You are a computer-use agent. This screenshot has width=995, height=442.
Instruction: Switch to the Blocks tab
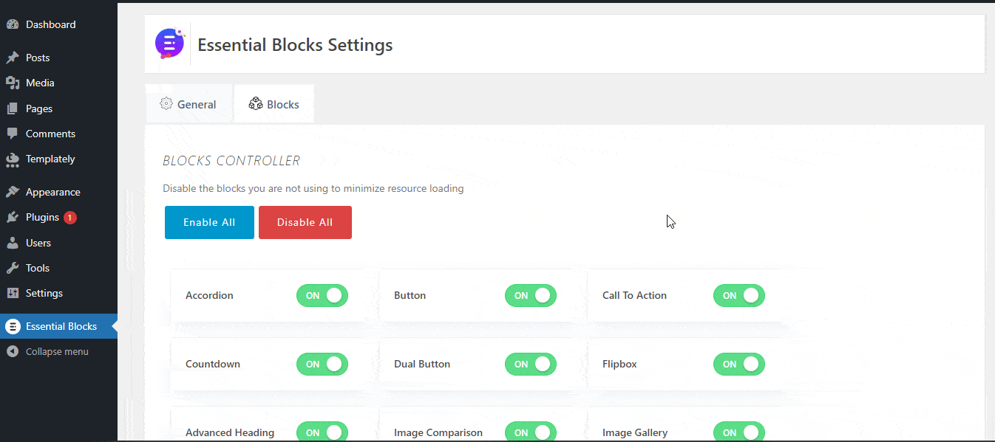tap(274, 104)
